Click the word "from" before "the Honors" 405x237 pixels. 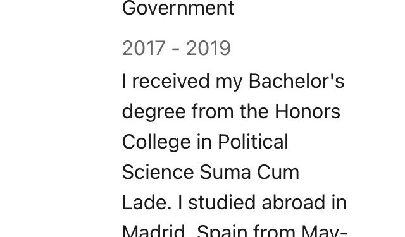pyautogui.click(x=213, y=112)
